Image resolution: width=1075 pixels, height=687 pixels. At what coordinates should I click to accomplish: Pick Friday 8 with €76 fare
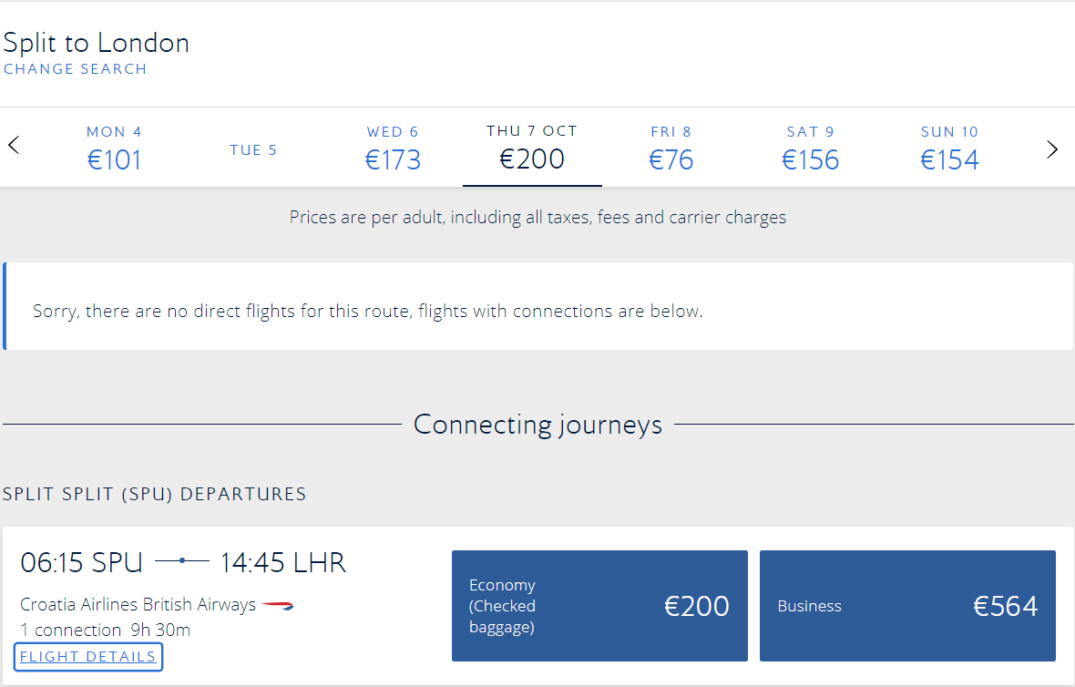tap(671, 149)
